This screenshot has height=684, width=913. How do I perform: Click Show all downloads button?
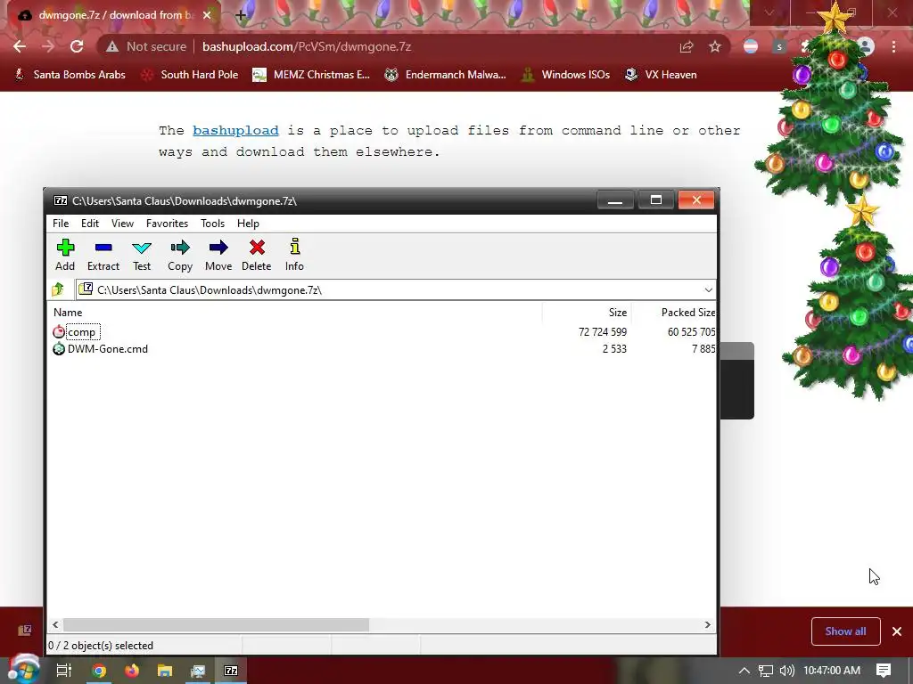[845, 631]
